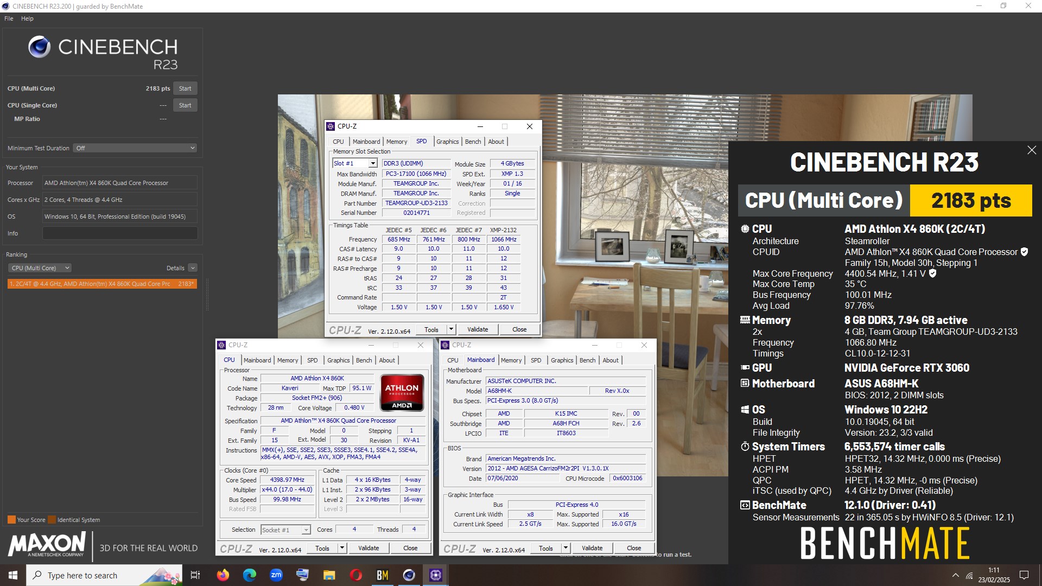Open Control Panel taskbar icon
1042x586 pixels.
[303, 575]
